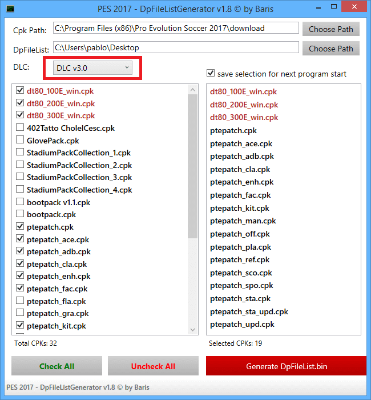371x400 pixels.
Task: Uncheck ptepatch_cla.cpk checkbox
Action: tap(20, 263)
